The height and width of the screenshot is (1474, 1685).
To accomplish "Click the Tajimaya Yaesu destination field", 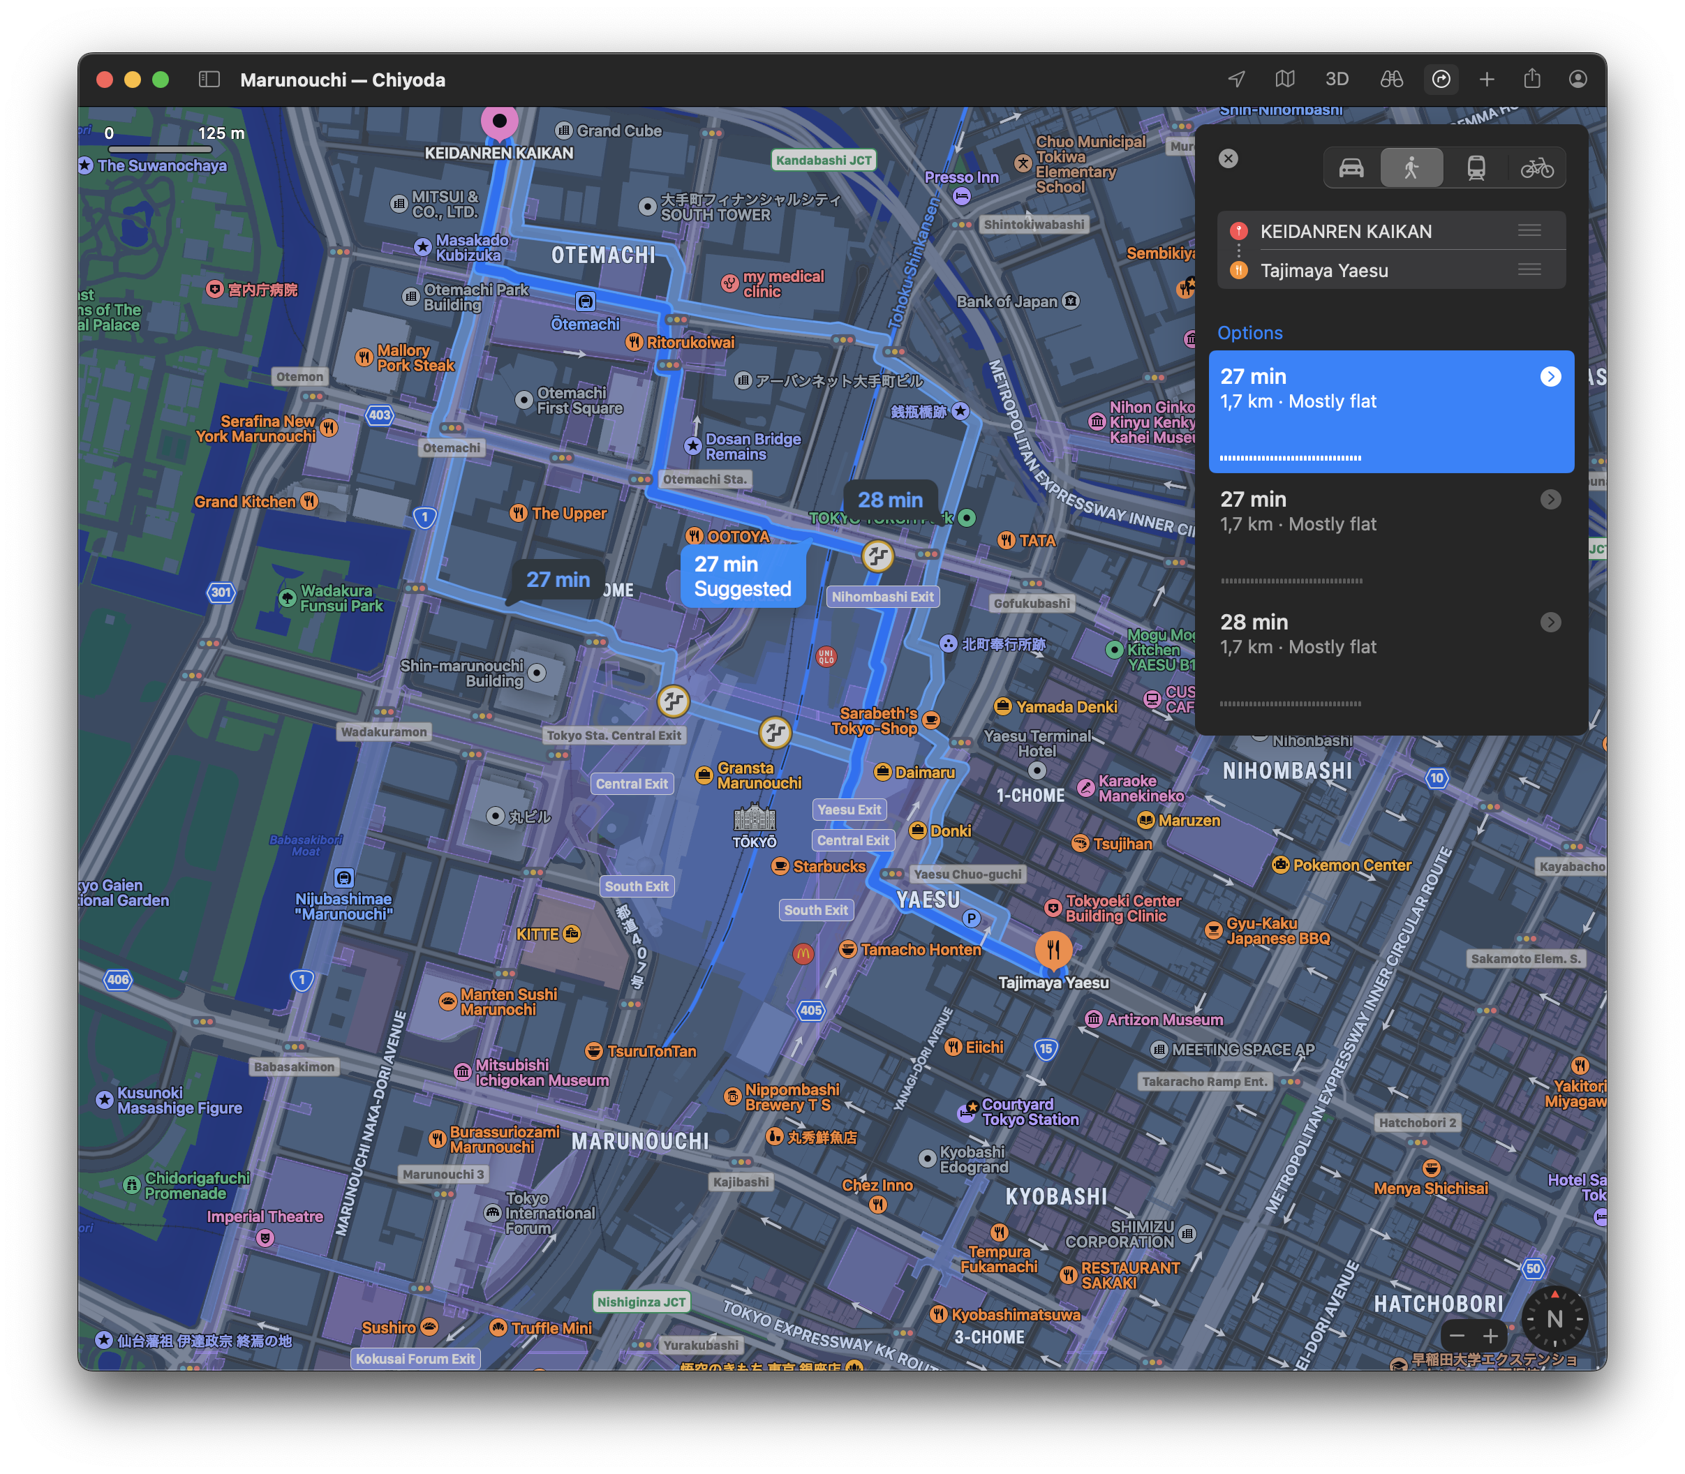I will 1324,271.
